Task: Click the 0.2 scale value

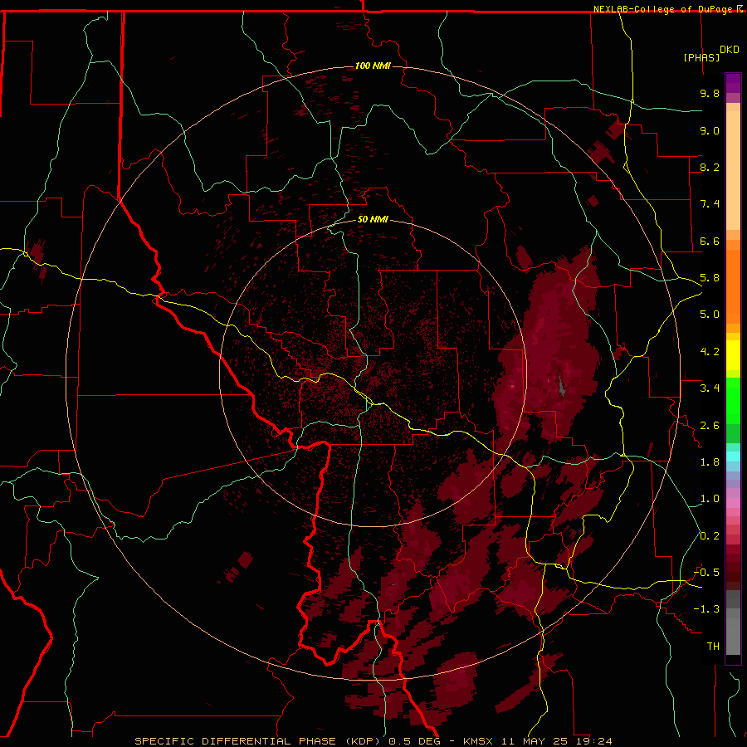Action: coord(710,536)
